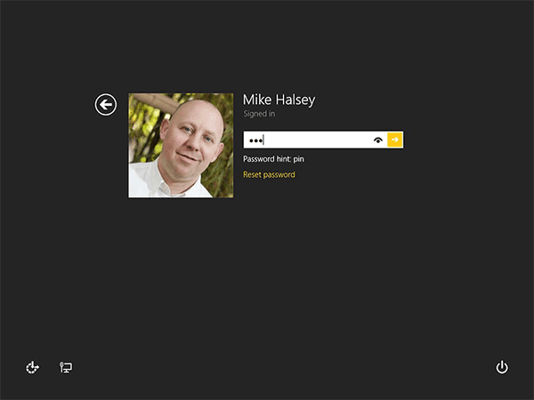Image resolution: width=534 pixels, height=400 pixels.
Task: Click the word pin in the hint
Action: pos(299,159)
